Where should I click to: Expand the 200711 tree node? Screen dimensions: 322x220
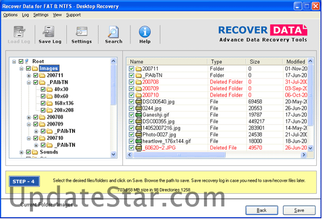click(x=29, y=76)
